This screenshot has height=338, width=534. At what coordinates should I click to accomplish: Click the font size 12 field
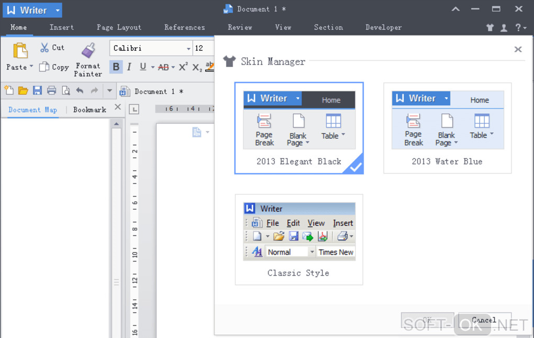(x=203, y=48)
